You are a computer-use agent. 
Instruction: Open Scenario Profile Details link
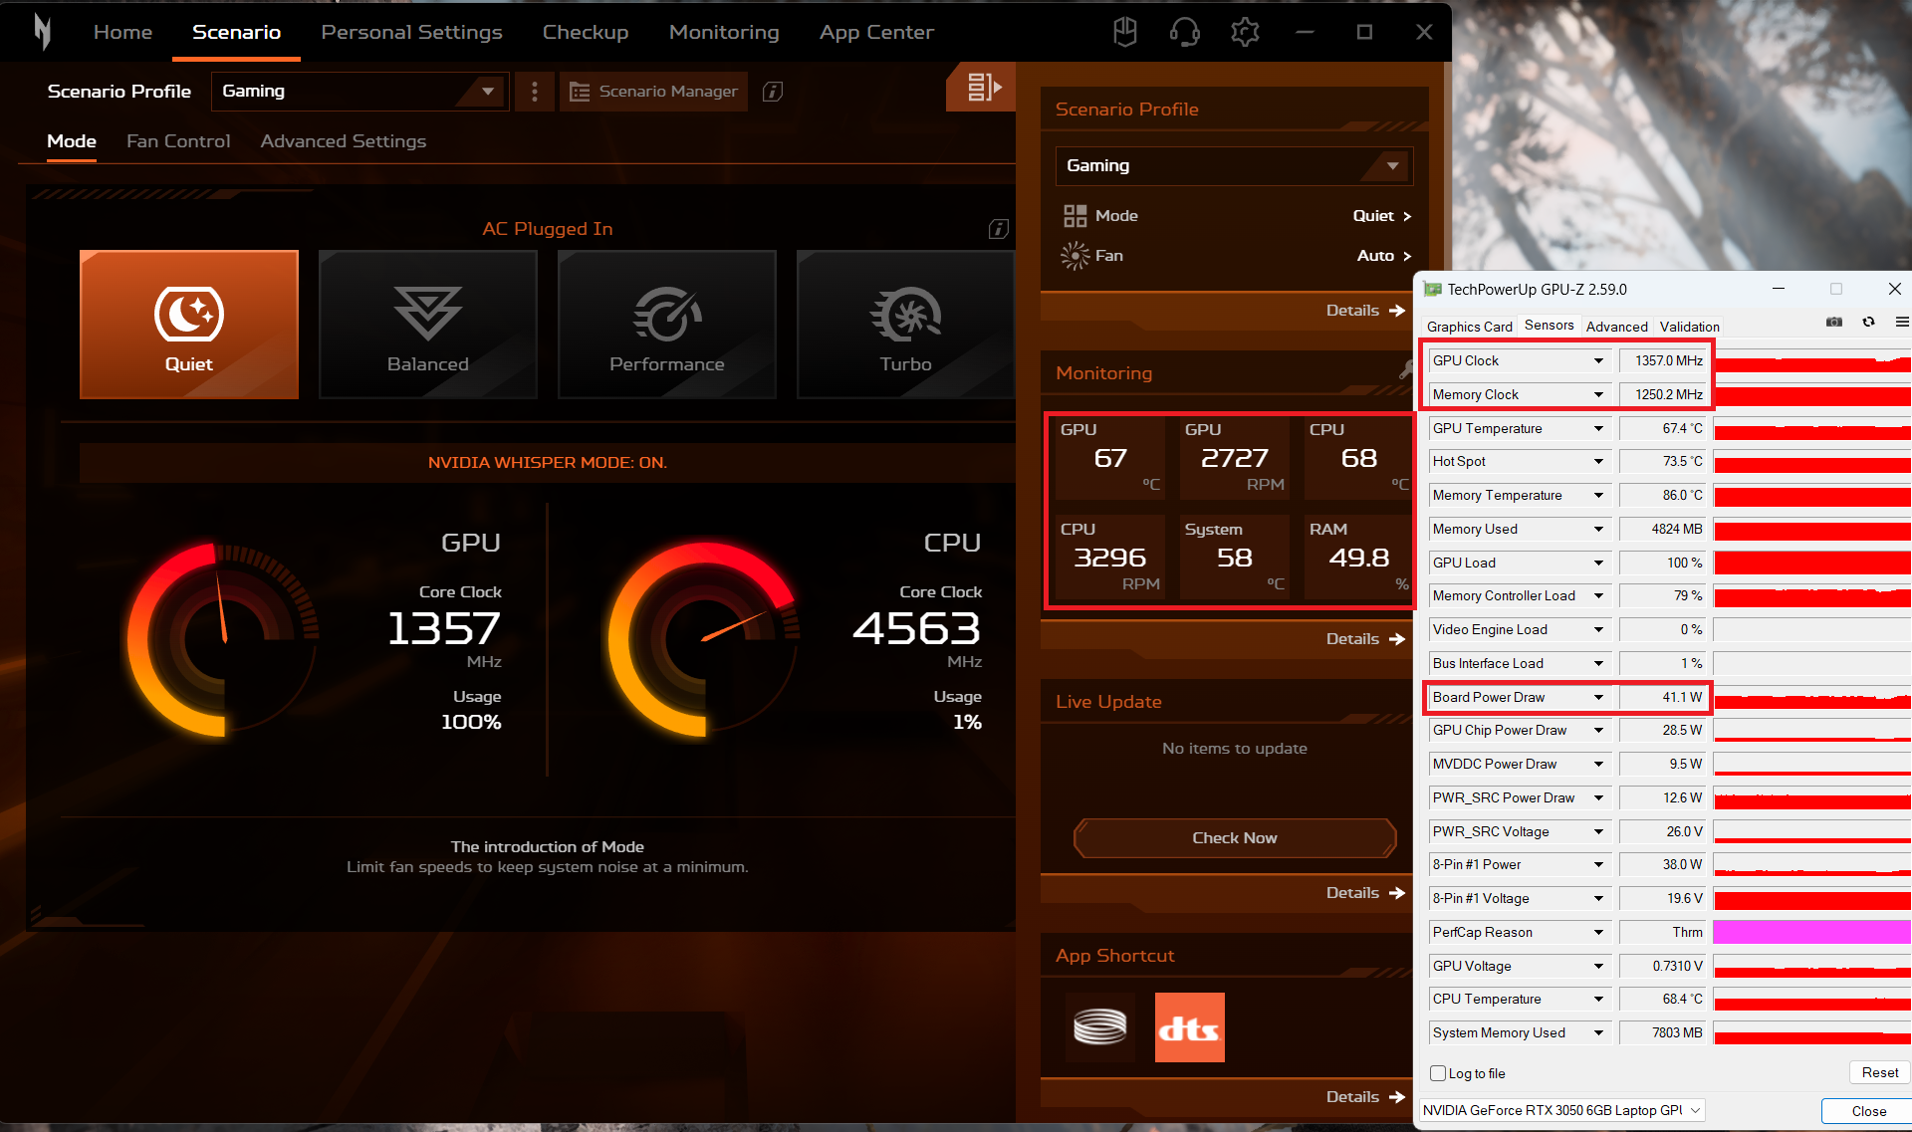1365,311
